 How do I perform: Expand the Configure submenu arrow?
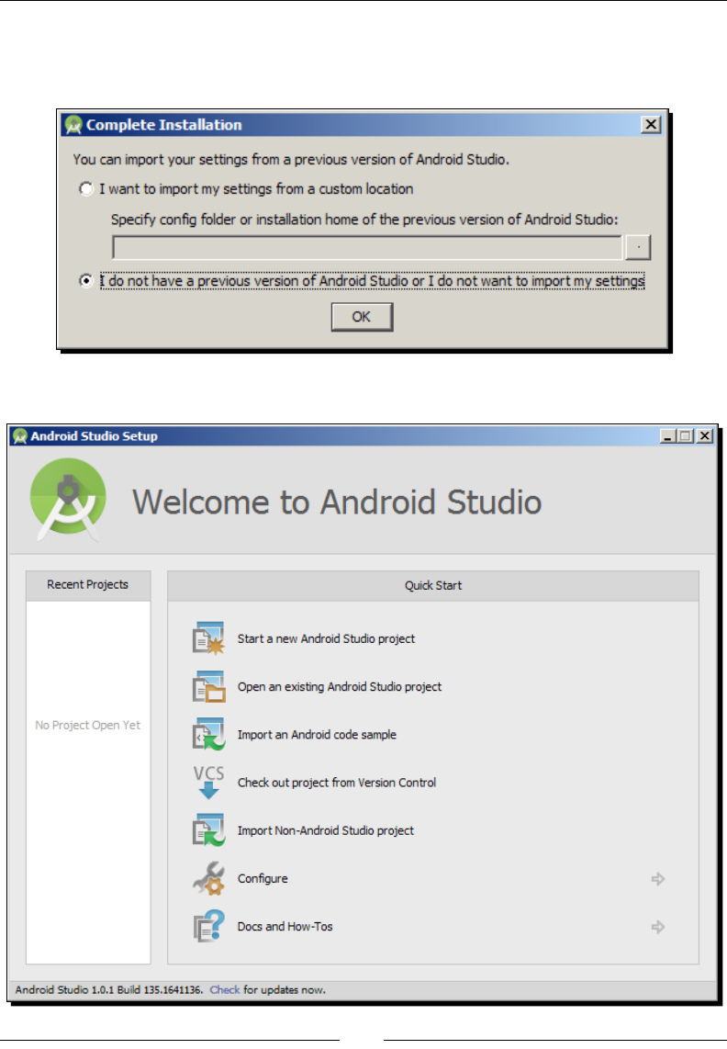tap(658, 878)
